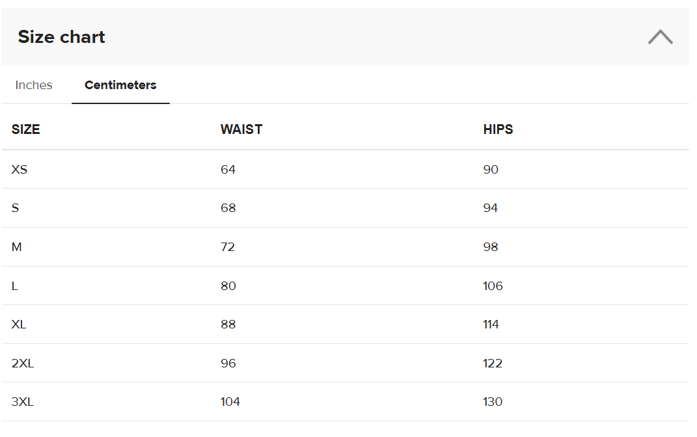Click waist value 104 for 3XL
Screen dimensions: 697x437
pyautogui.click(x=230, y=402)
